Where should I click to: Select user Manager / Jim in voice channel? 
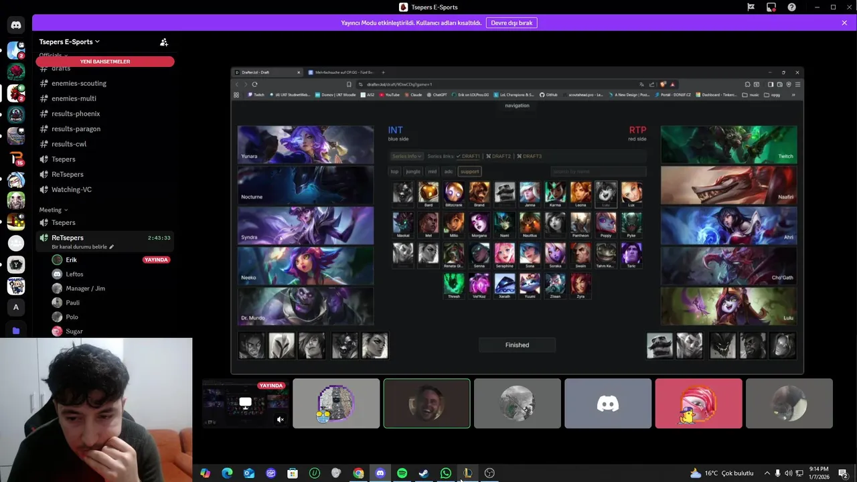(x=86, y=289)
